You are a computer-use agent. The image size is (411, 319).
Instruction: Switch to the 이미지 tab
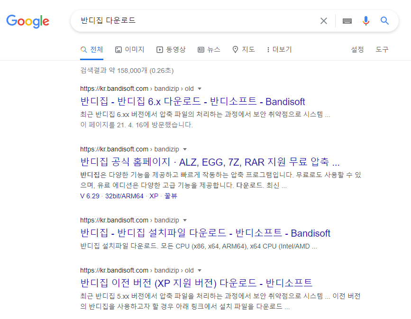130,50
